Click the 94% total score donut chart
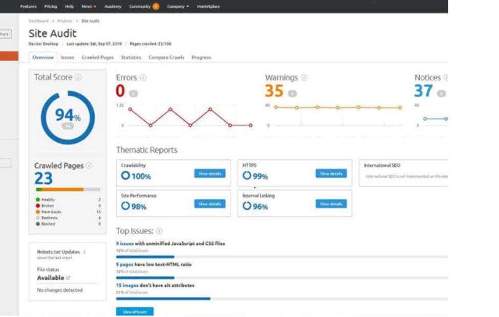 click(x=68, y=117)
